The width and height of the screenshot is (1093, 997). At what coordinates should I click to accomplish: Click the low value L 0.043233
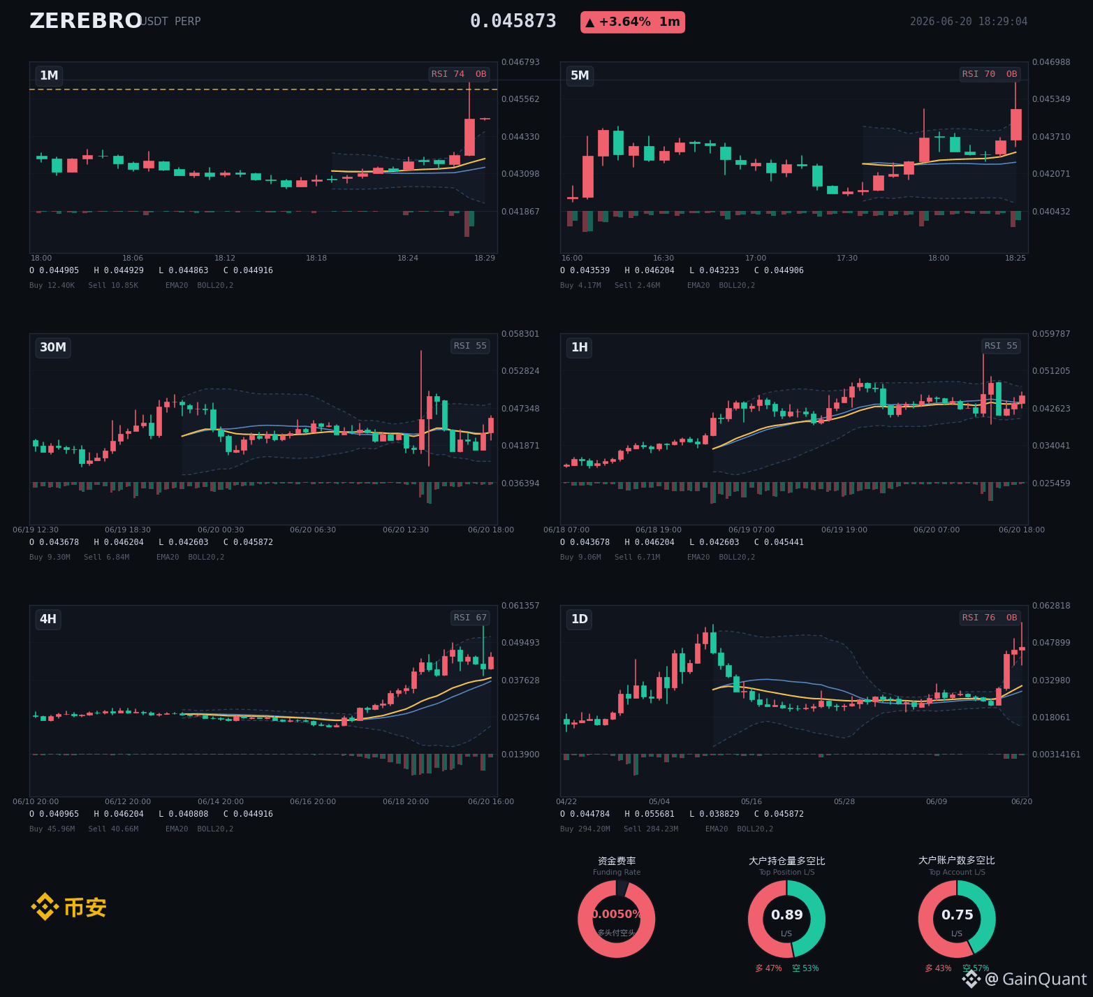pos(714,270)
